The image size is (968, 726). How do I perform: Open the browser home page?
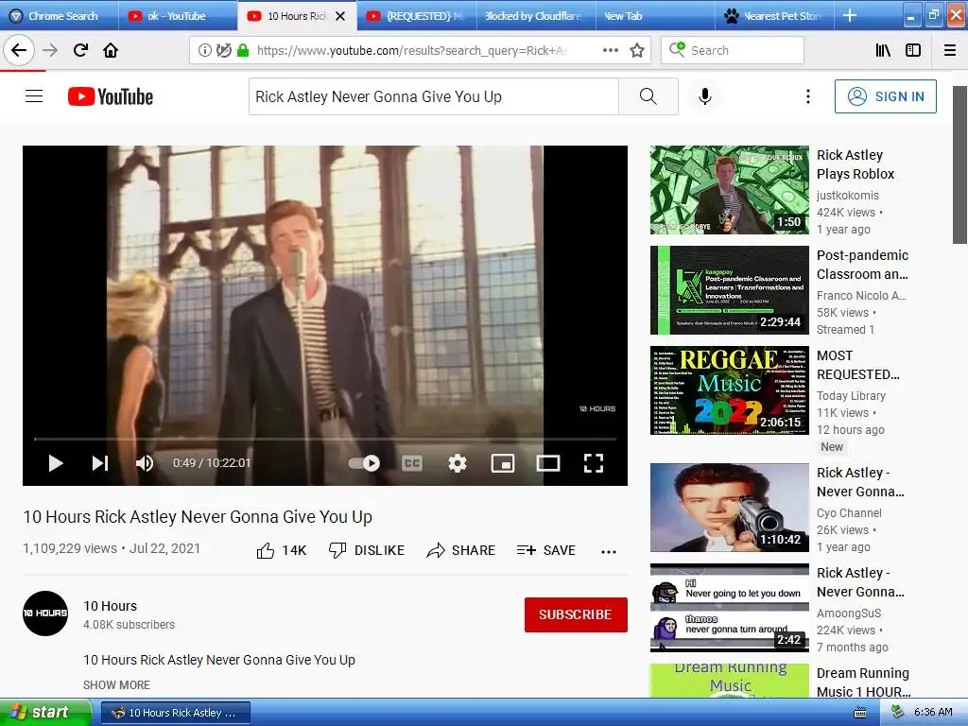tap(111, 50)
